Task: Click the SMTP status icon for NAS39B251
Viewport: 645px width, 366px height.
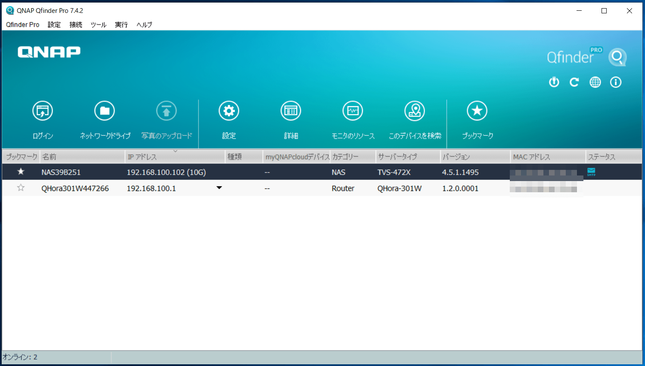Action: 591,172
